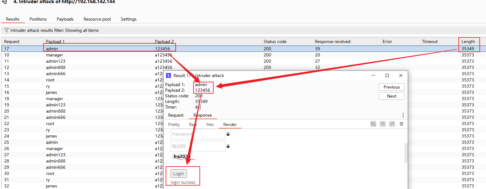This screenshot has height=189, width=486.
Task: Click the Next button
Action: [391, 96]
